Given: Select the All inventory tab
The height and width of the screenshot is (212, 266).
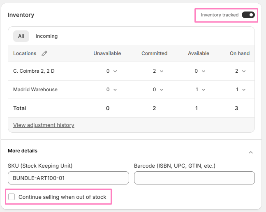Looking at the screenshot, I should point(21,36).
